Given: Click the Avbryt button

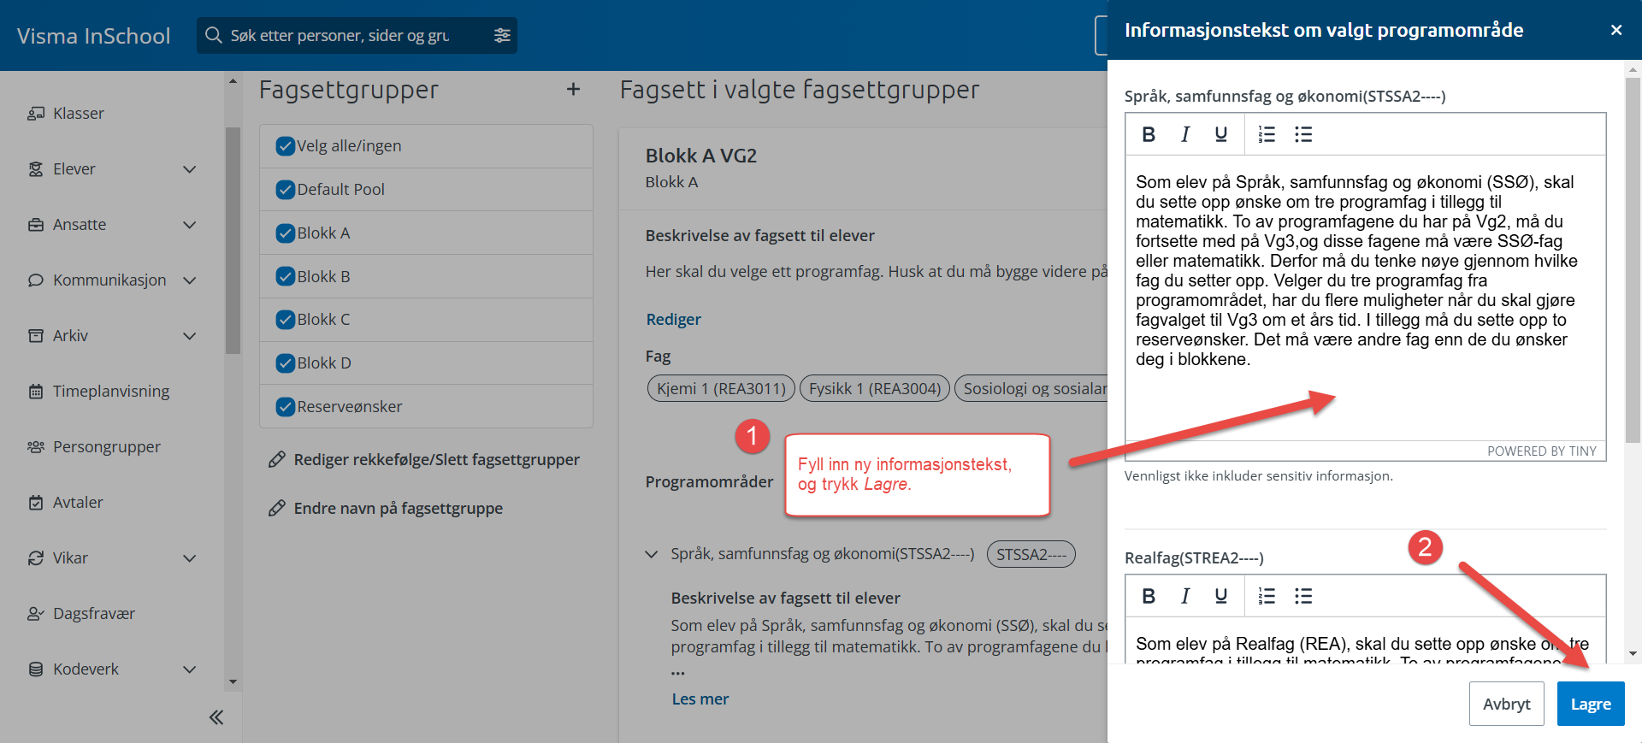Looking at the screenshot, I should point(1507,704).
